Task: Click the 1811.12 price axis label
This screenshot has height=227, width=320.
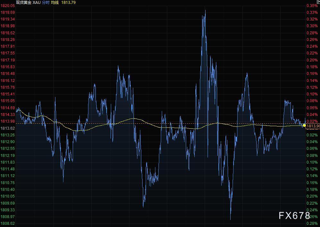Action: [8, 176]
